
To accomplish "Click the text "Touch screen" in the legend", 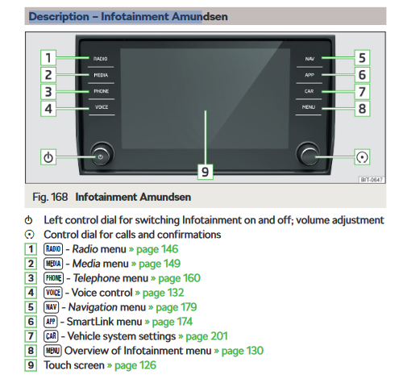I will pyautogui.click(x=74, y=365).
